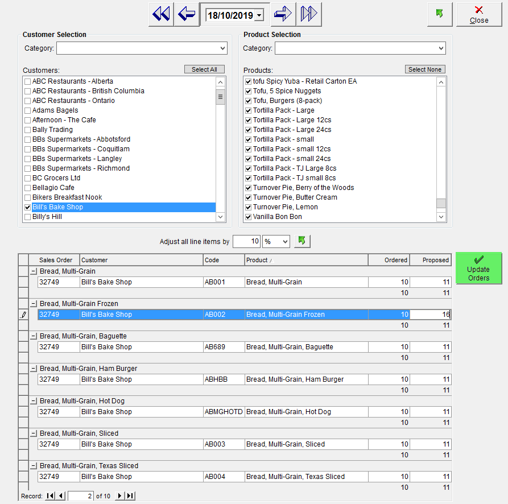This screenshot has height=504, width=508.
Task: Skip forward with double right arrow
Action: click(x=309, y=14)
